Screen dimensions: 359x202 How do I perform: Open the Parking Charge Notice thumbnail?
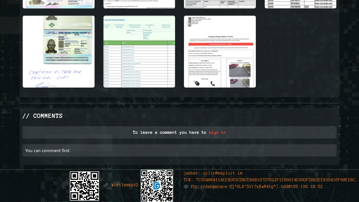pos(220,52)
